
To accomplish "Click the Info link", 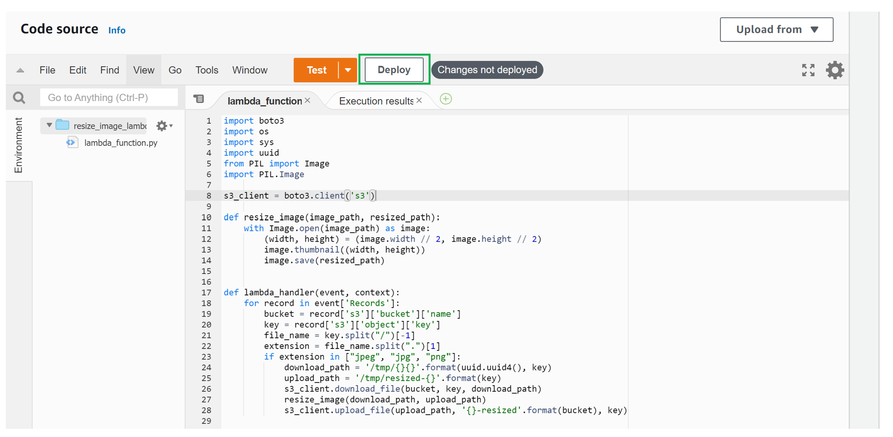I will click(x=117, y=30).
